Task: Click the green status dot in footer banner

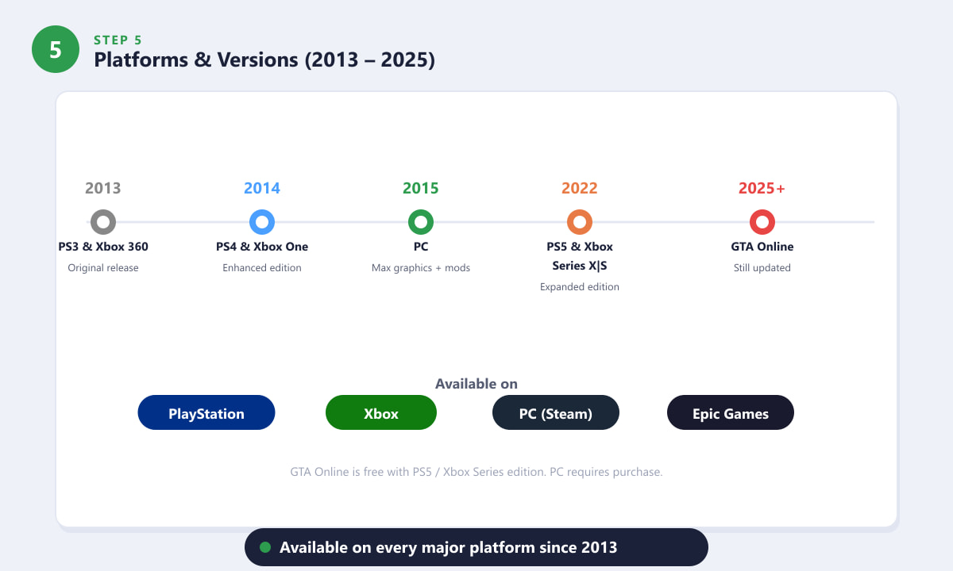Action: (x=265, y=547)
